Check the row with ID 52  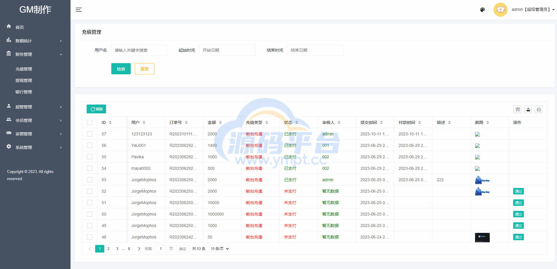[x=90, y=191]
